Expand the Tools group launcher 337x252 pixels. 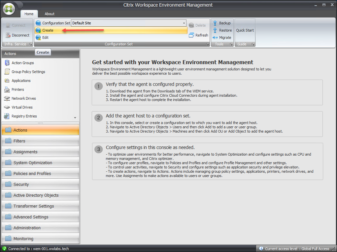[231, 44]
